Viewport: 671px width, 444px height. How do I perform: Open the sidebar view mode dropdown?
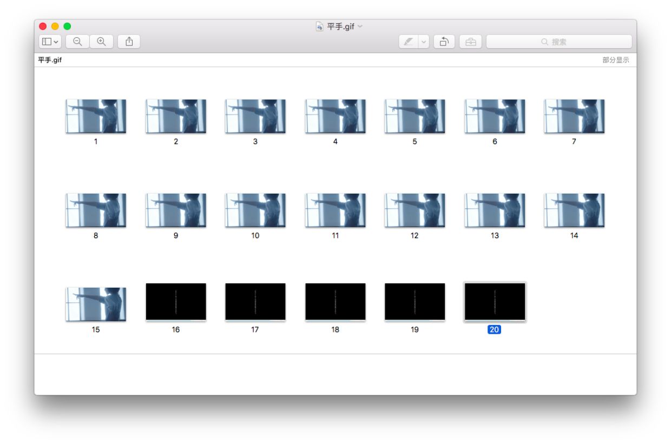(x=50, y=42)
